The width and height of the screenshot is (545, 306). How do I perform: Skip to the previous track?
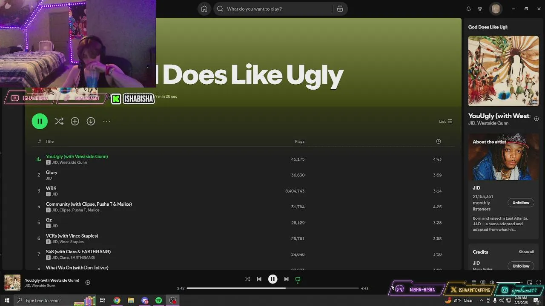[x=259, y=279]
